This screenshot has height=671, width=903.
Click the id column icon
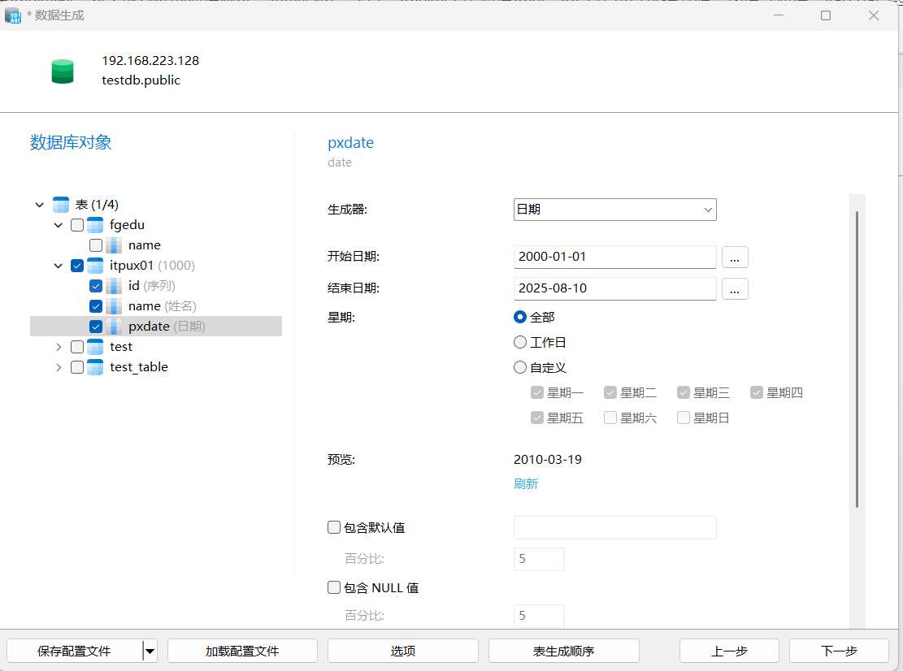114,286
